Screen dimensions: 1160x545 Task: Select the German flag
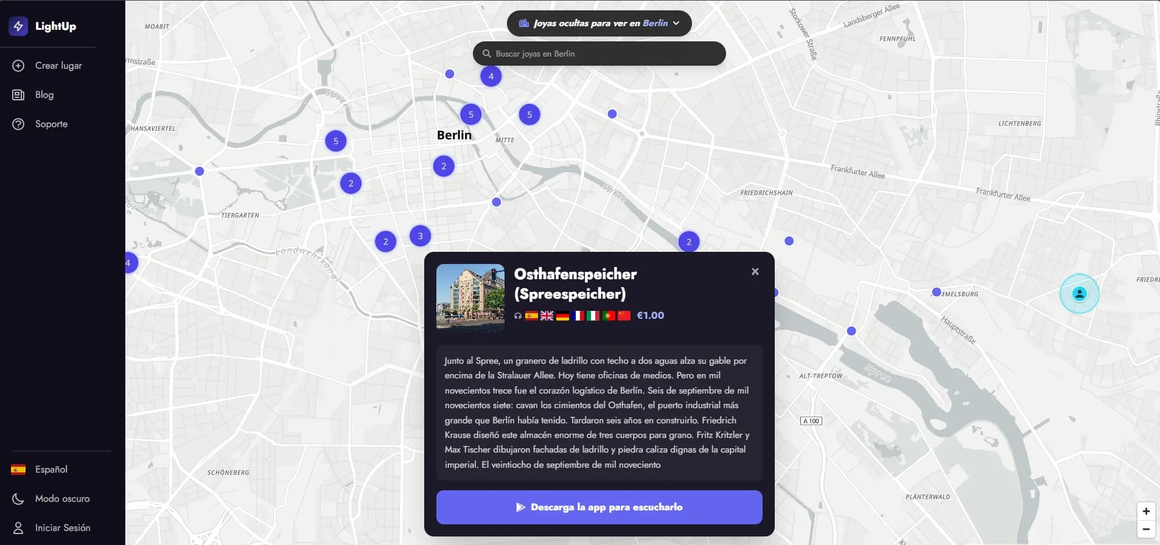pos(562,316)
